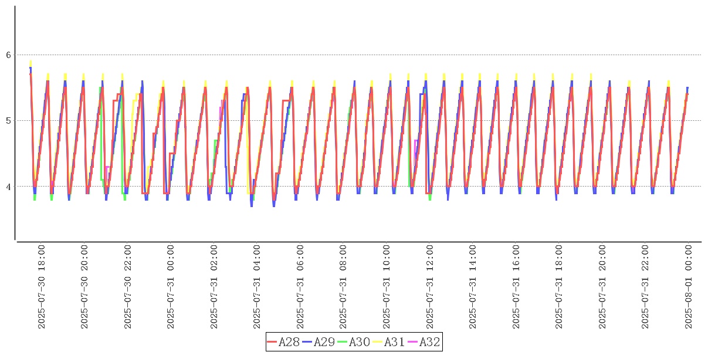The width and height of the screenshot is (708, 352).
Task: Click the y-axis label 5
Action: click(x=8, y=121)
